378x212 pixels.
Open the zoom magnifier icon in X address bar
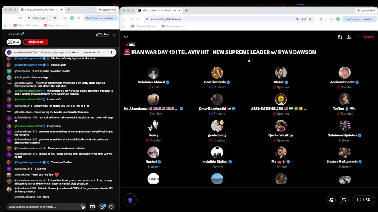(x=297, y=19)
